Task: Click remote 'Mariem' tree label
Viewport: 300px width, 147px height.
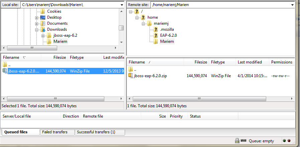Action: coord(167,41)
